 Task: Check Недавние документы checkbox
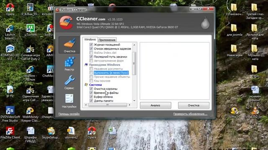[91, 69]
